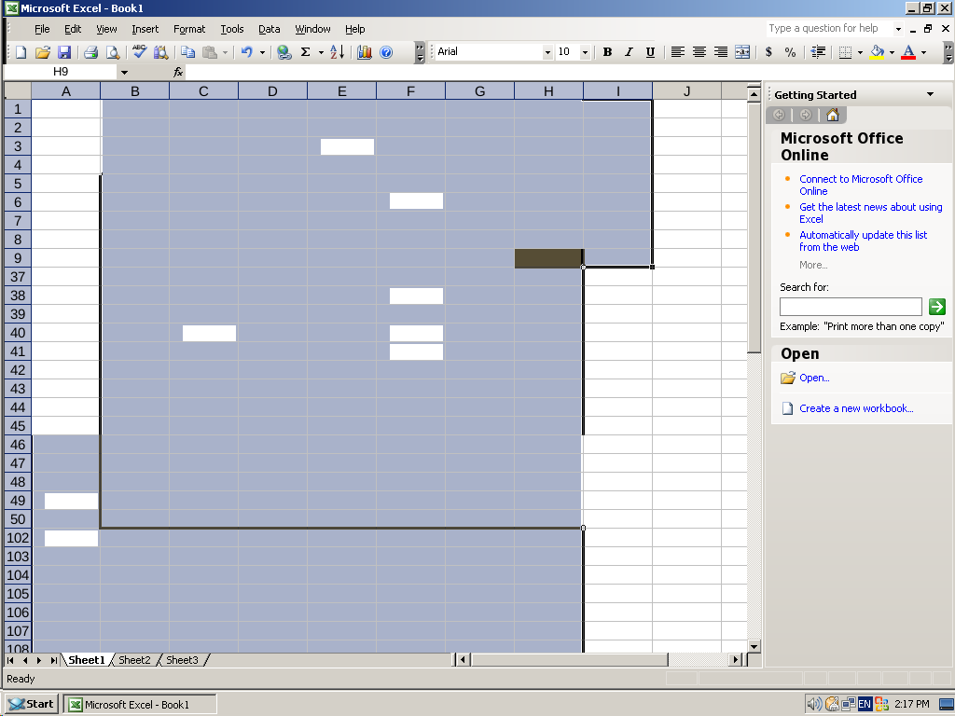Toggle Italic formatting button

point(629,52)
